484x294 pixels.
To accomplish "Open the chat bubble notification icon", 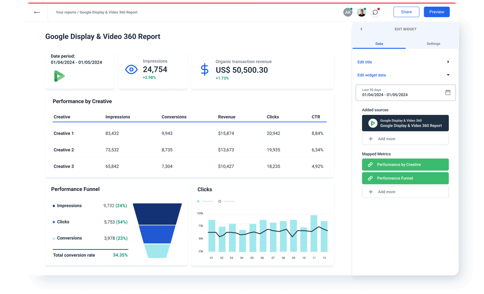I will click(x=375, y=12).
